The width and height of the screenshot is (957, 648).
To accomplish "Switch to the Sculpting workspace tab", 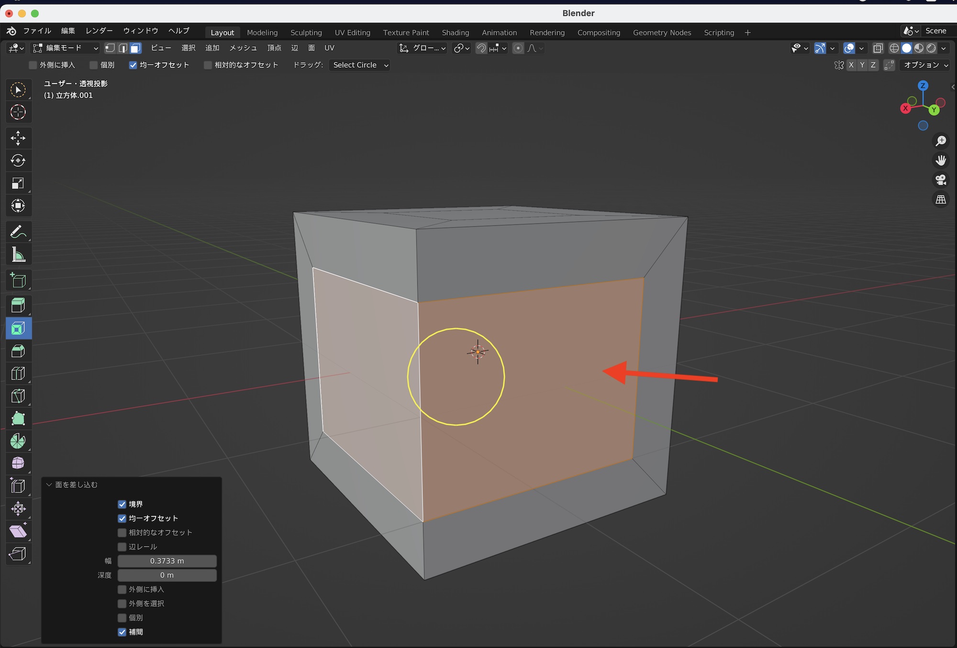I will pos(306,33).
